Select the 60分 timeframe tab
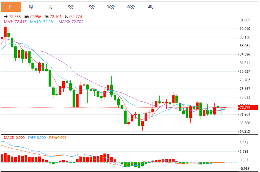This screenshot has height=172, width=260. [x=131, y=7]
